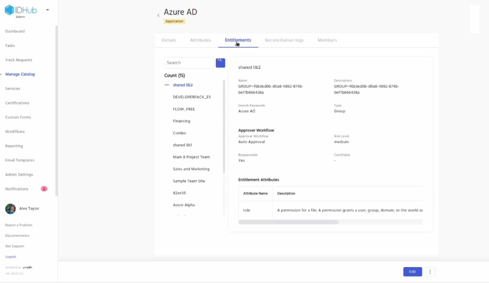The height and width of the screenshot is (283, 489).
Task: Click the IDHub logo
Action: pyautogui.click(x=21, y=10)
